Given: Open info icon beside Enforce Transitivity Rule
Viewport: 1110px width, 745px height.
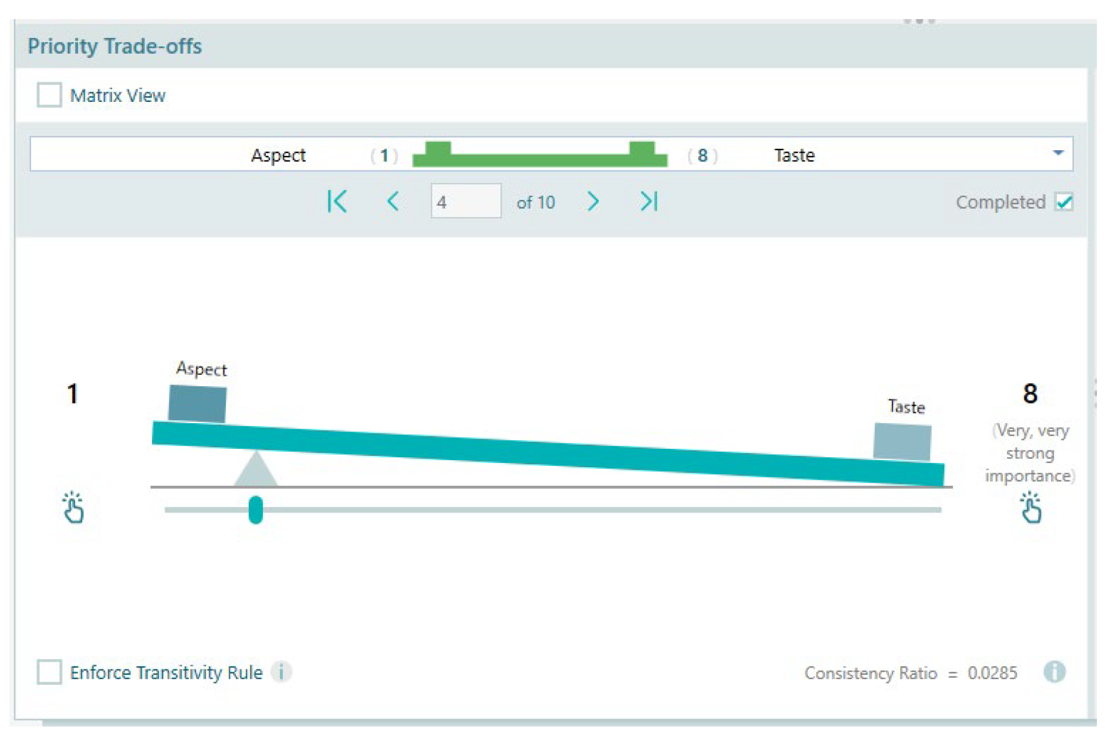Looking at the screenshot, I should (281, 672).
